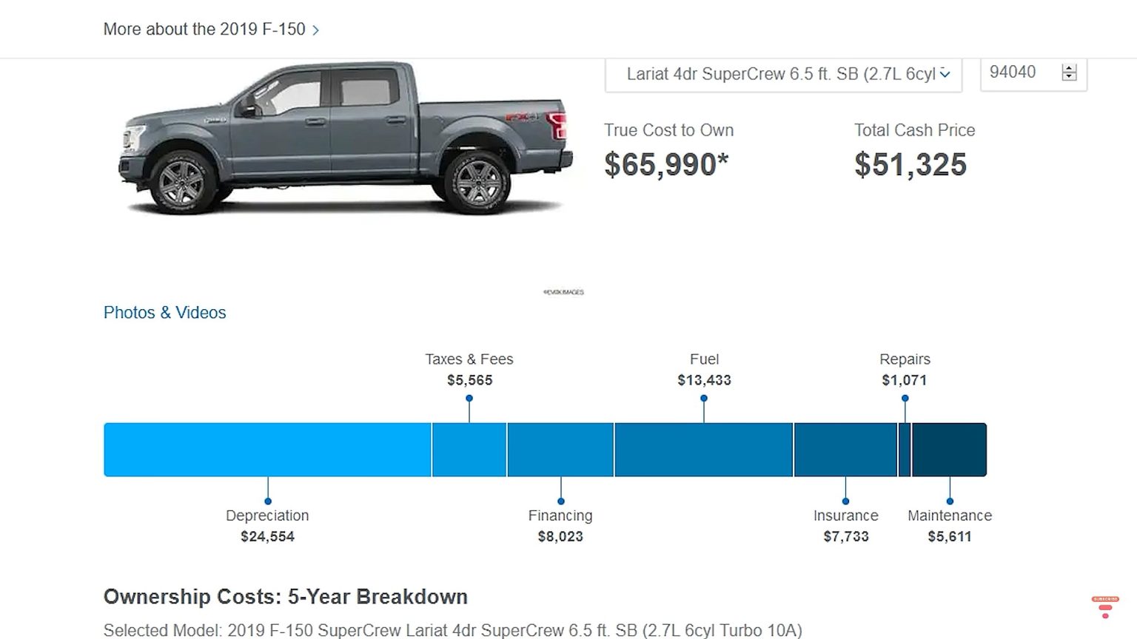Click the Depreciation marker dot below bar
The width and height of the screenshot is (1137, 639).
point(268,501)
